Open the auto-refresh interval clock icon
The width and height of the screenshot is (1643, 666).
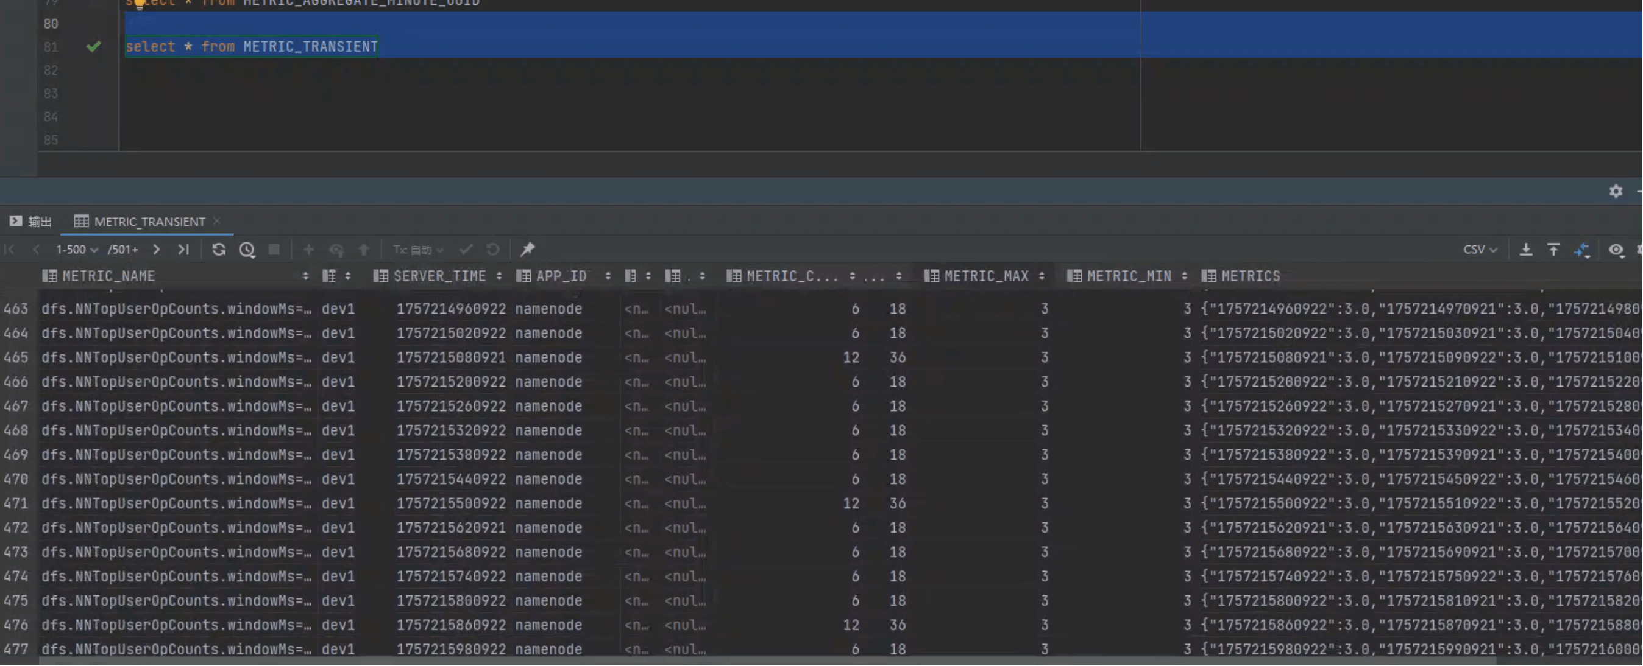247,249
